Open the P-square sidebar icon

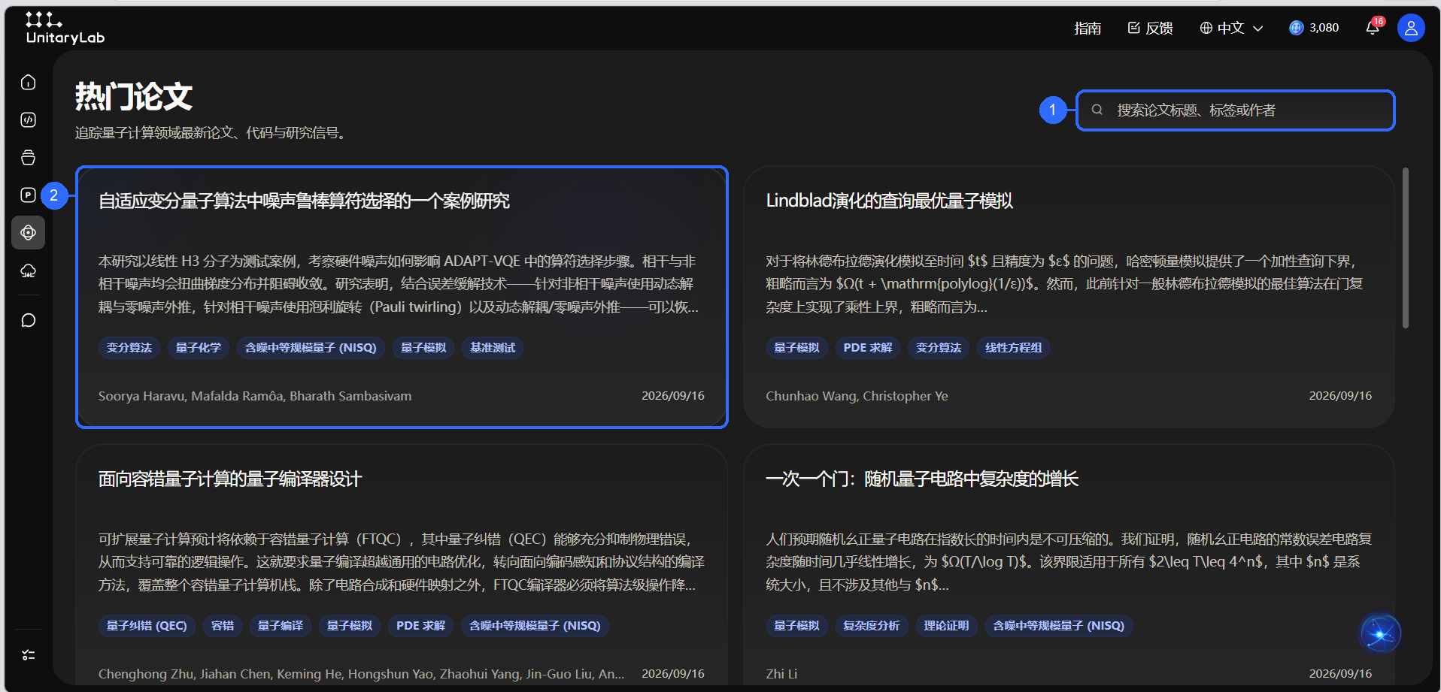point(29,195)
